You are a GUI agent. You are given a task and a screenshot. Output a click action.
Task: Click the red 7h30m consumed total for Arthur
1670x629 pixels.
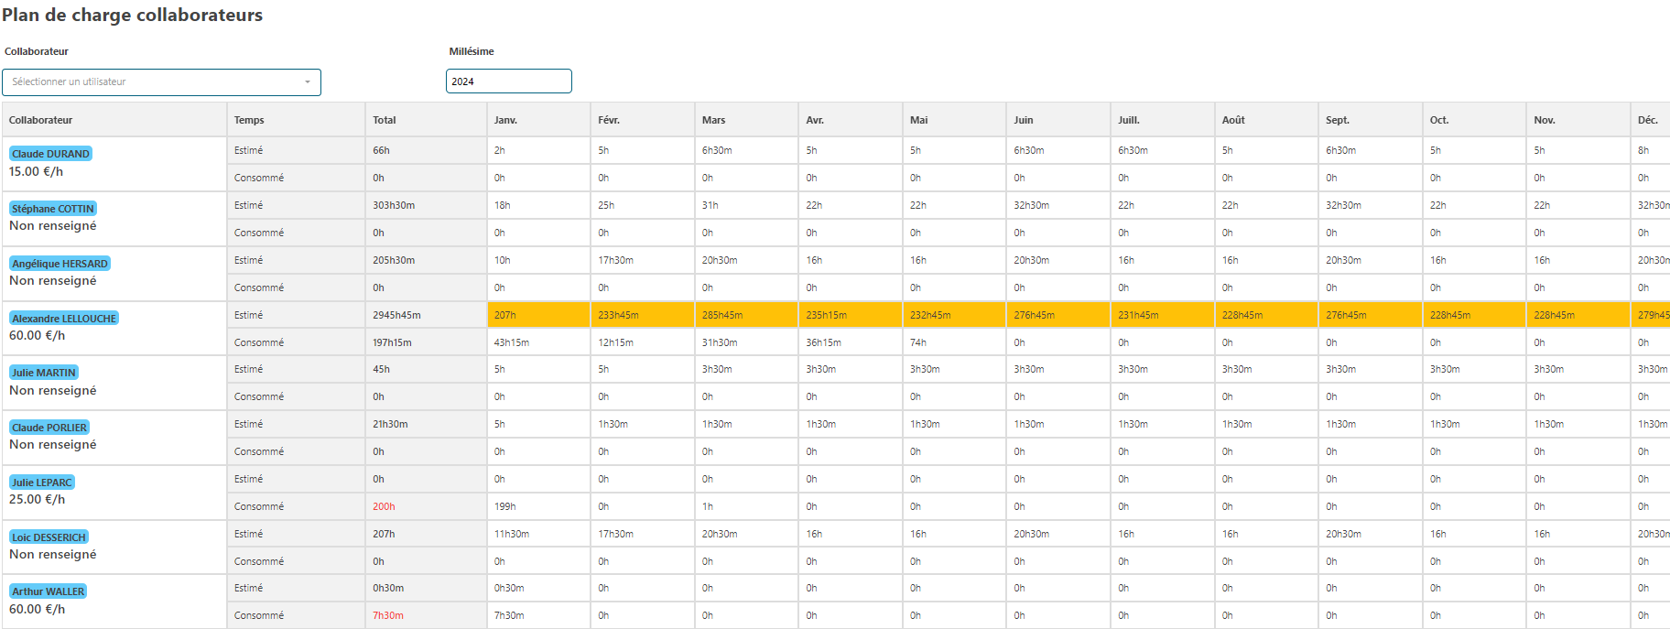[x=388, y=615]
